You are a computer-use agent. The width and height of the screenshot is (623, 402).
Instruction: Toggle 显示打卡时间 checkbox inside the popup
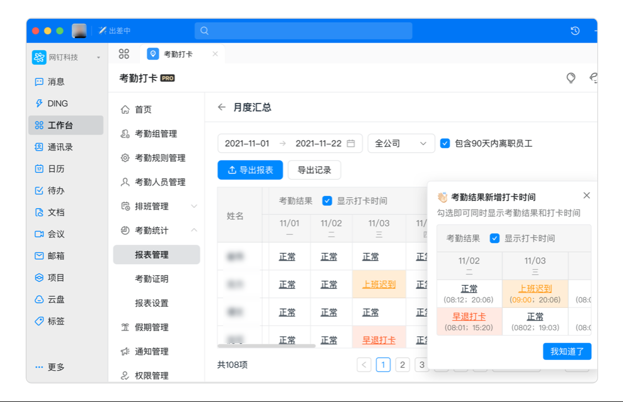[x=495, y=239]
